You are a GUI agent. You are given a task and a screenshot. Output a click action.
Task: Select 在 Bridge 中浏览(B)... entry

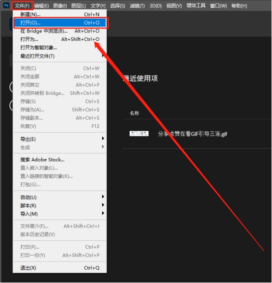60,31
